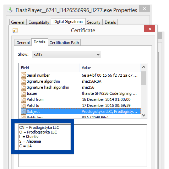Click 'S = Alabama' in detail box
Viewport: 169px width, 169px height.
click(30, 141)
